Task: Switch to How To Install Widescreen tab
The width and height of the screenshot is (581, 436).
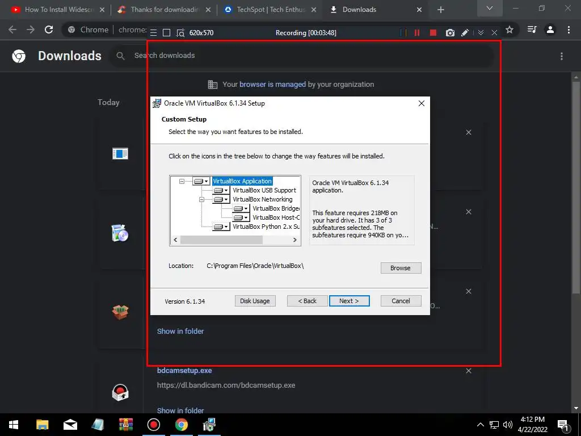Action: (x=58, y=10)
